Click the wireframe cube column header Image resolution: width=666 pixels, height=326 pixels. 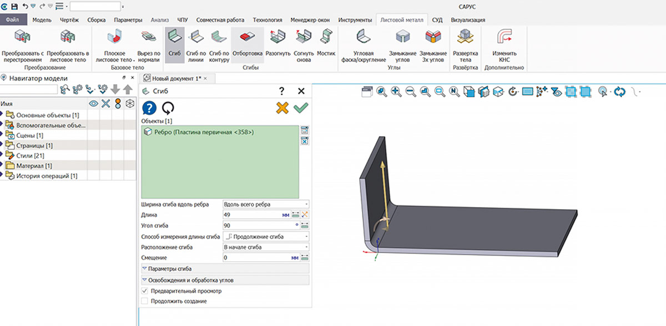coord(129,104)
